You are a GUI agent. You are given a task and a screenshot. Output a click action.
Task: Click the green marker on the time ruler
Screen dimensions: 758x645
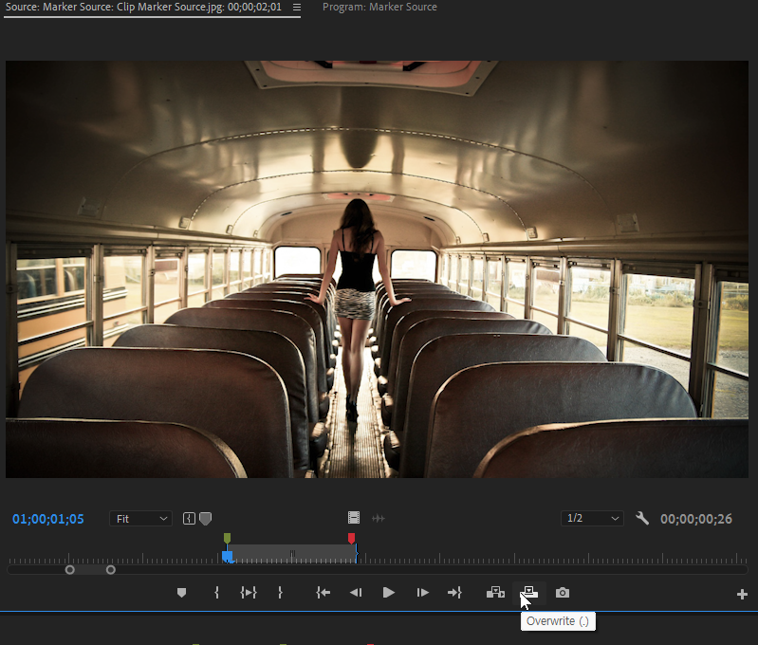[x=227, y=539]
